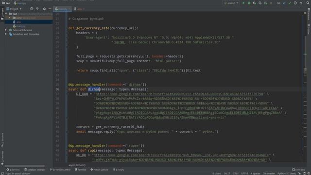
Task: Open the Python Console tool window
Action: click(x=99, y=170)
